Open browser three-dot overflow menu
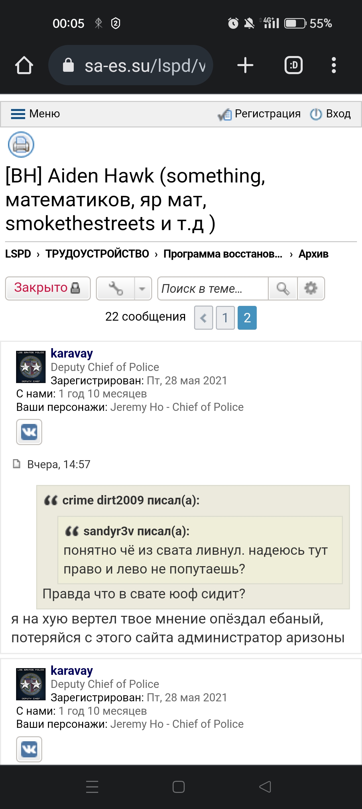This screenshot has height=809, width=362. click(x=334, y=65)
